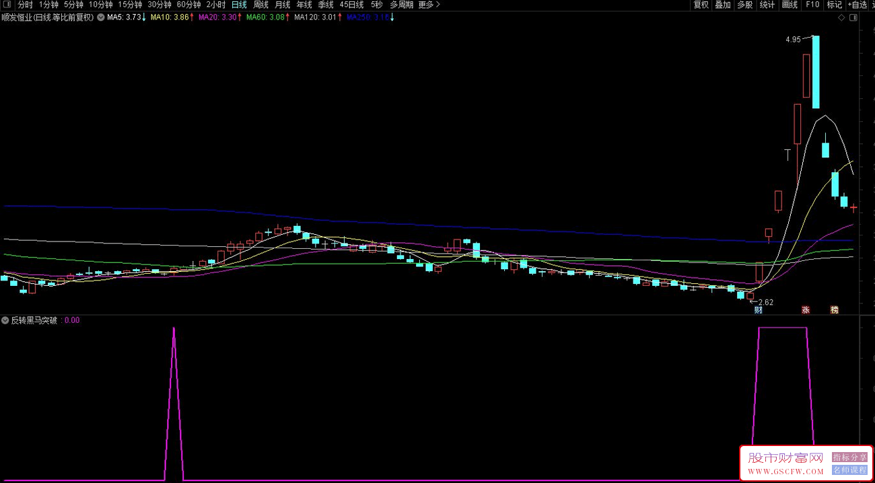Screen dimensions: 875x483
Task: Select the 45日线 period
Action: tap(352, 5)
